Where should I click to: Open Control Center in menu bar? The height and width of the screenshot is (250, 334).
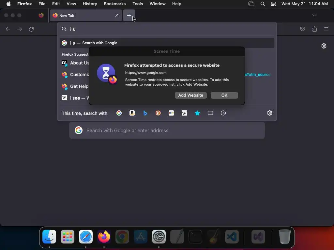[273, 4]
